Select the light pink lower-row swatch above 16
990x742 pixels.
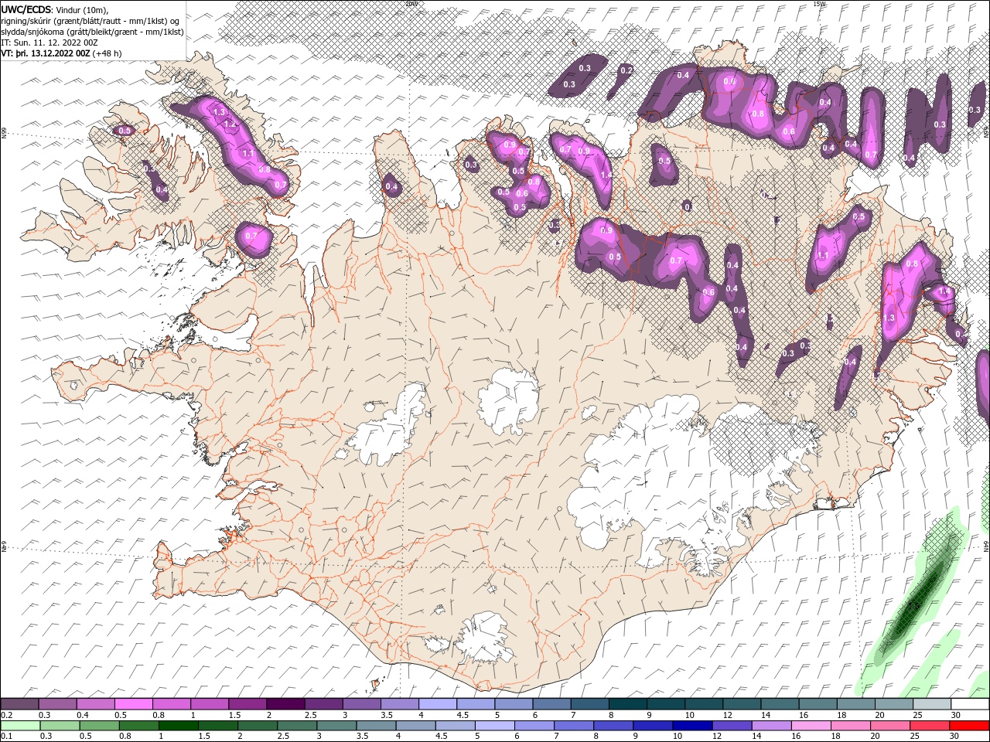811,726
